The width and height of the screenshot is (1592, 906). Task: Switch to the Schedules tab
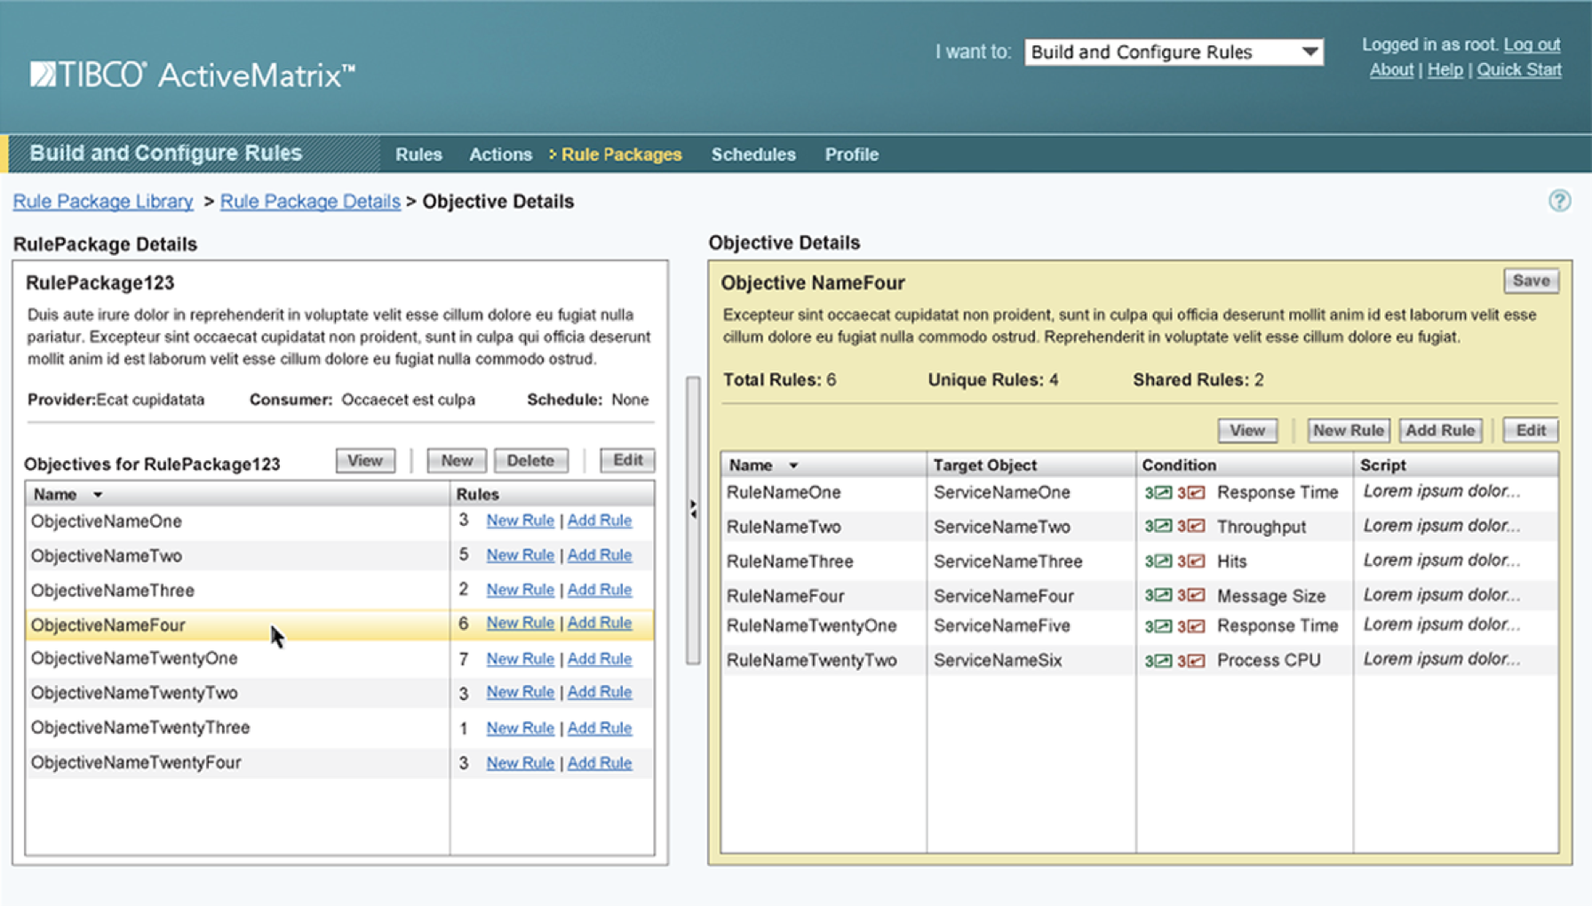[x=752, y=155]
